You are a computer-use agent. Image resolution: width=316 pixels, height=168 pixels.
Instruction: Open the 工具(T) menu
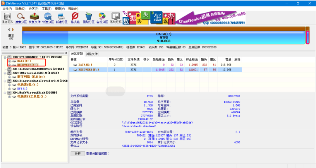(47, 9)
